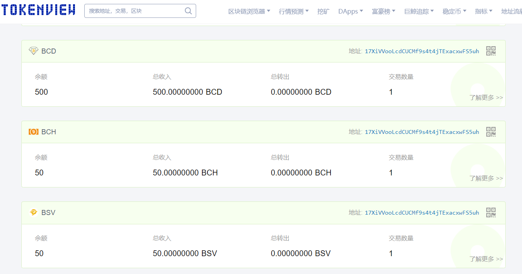
Task: Click the BCH orange coin icon
Action: coord(33,132)
